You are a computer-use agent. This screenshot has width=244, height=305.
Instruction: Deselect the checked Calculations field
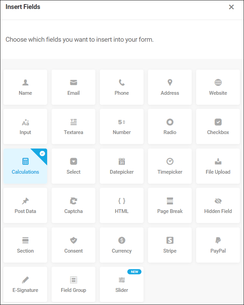[x=25, y=166]
